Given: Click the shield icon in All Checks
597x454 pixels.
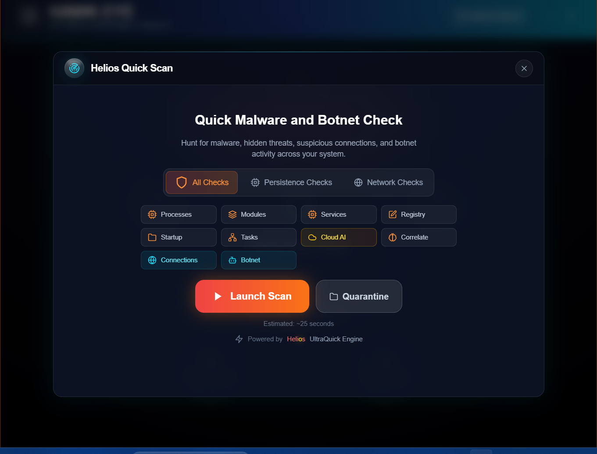Looking at the screenshot, I should click(182, 182).
